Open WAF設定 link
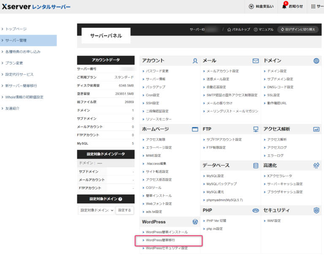324x260 pixels. (274, 221)
